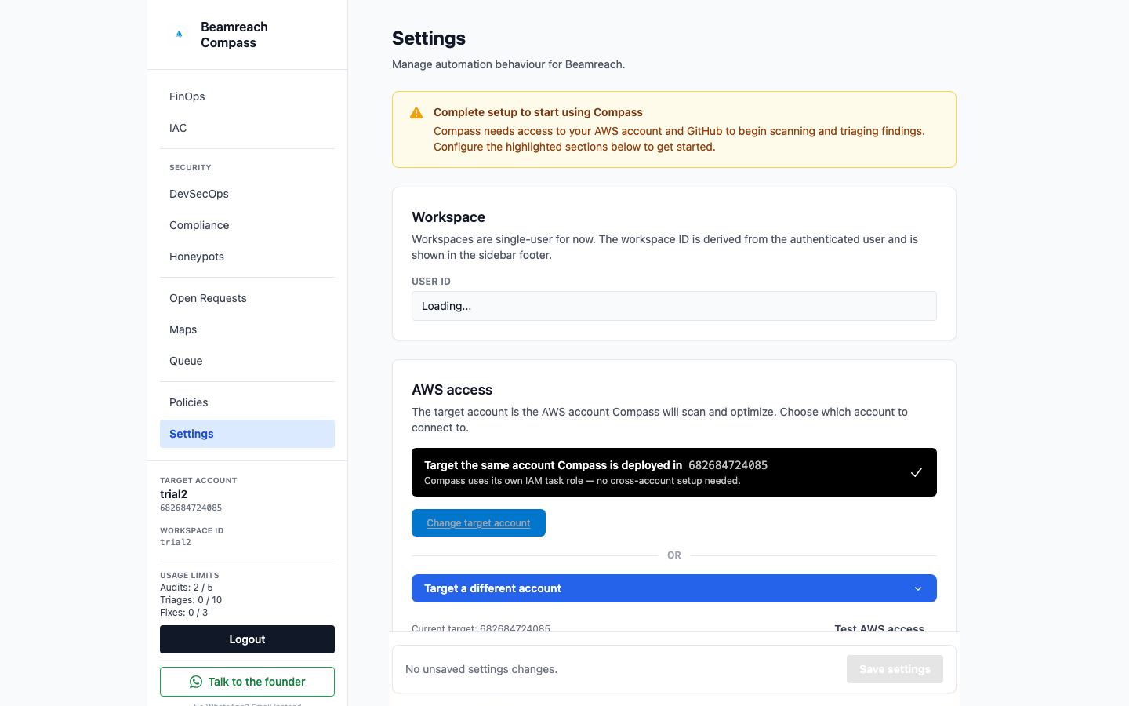Click the checkmark on same-account target option
Screen dimensions: 1129x706
(x=916, y=472)
